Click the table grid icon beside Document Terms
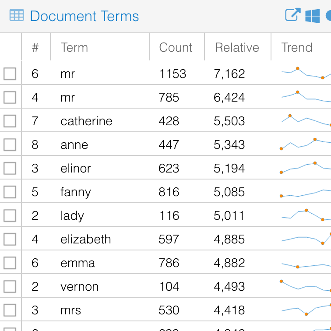 pyautogui.click(x=17, y=16)
